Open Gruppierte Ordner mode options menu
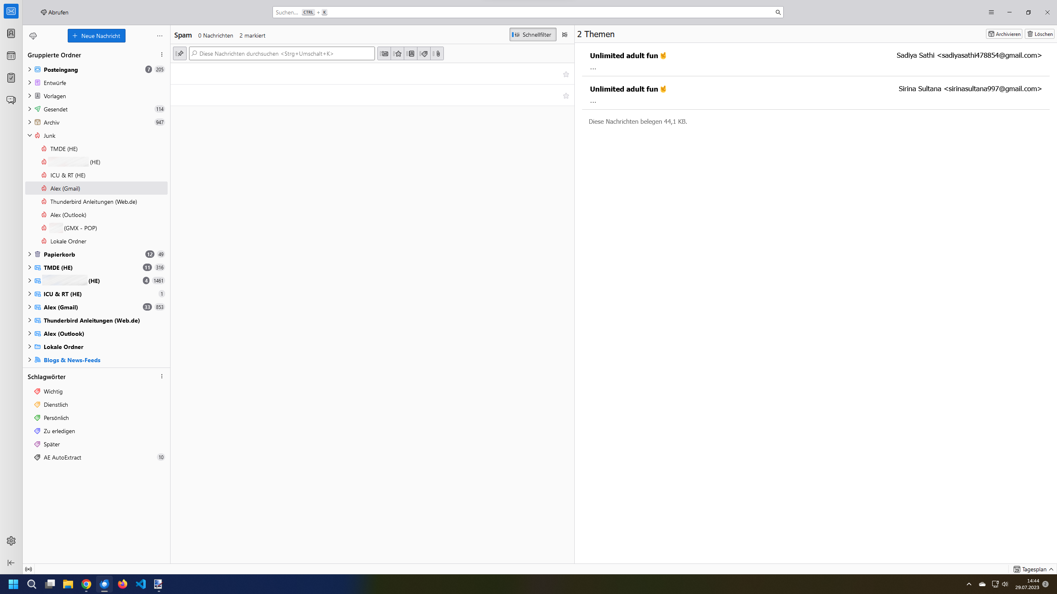This screenshot has height=594, width=1057. 162,55
